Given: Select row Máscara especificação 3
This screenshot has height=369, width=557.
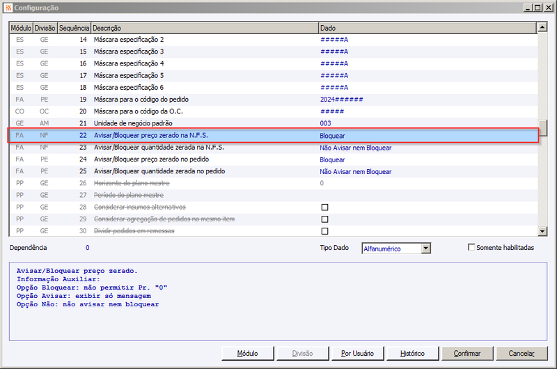Looking at the screenshot, I should click(x=273, y=52).
